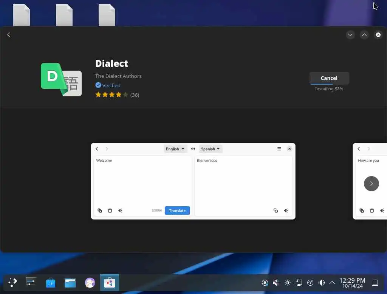Screen dimensions: 387x294
Task: Click the Verified badge link
Action: (x=108, y=85)
